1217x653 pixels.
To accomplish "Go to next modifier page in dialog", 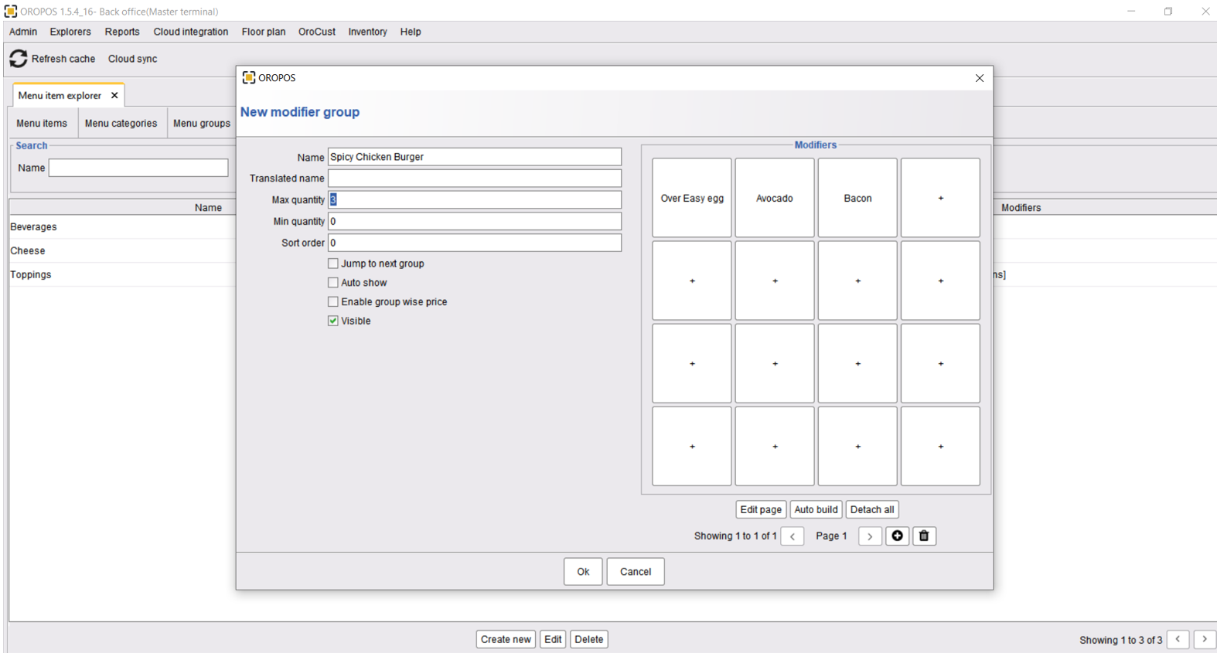I will [870, 536].
